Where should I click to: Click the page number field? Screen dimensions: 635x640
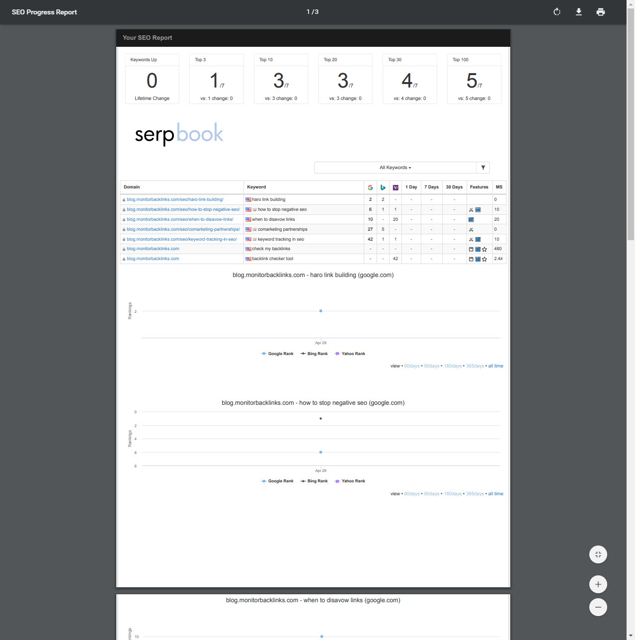point(308,12)
